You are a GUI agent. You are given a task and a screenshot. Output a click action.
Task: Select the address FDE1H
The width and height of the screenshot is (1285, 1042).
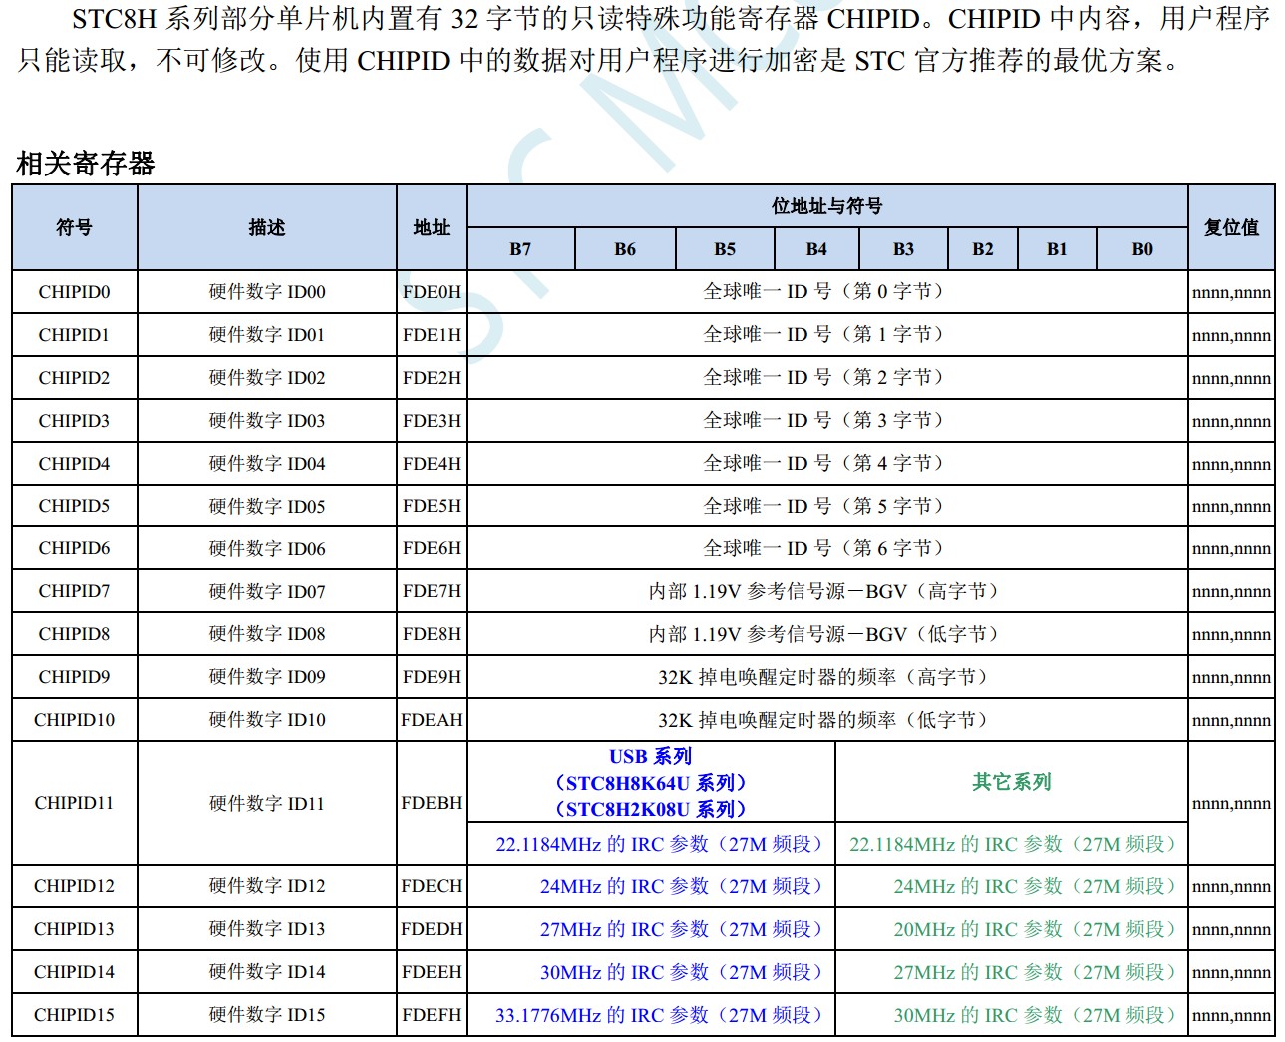click(x=432, y=335)
